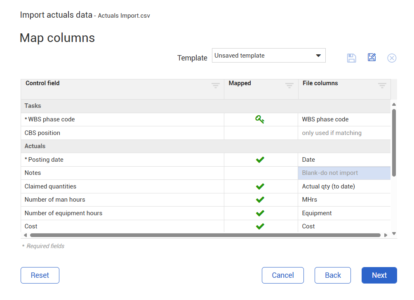Click the Reset button
The image size is (414, 300).
[40, 275]
